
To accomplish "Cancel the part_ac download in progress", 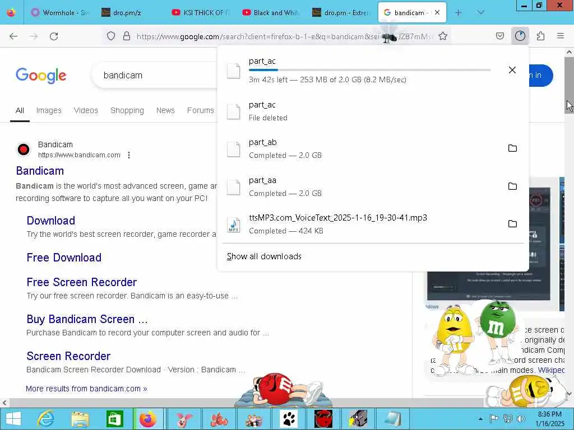I will pyautogui.click(x=512, y=70).
